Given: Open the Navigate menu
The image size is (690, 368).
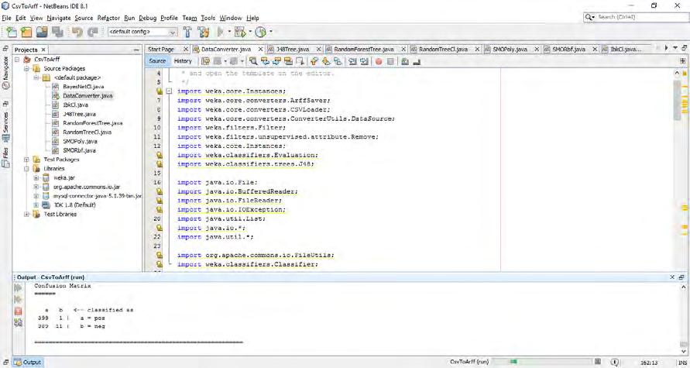Looking at the screenshot, I should coord(59,18).
